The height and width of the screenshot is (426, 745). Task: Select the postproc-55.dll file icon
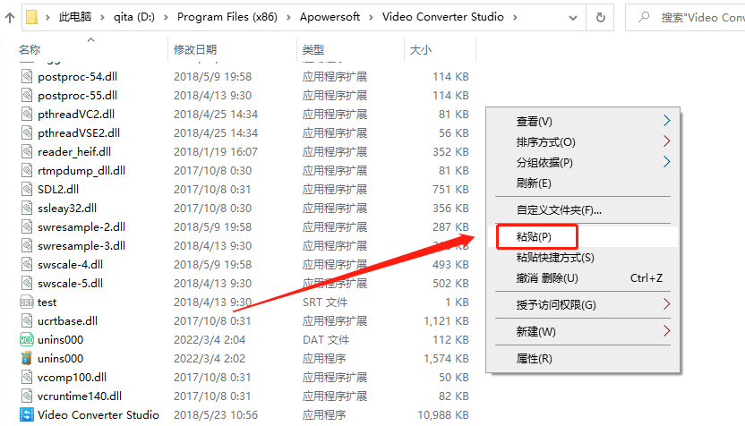click(x=27, y=96)
